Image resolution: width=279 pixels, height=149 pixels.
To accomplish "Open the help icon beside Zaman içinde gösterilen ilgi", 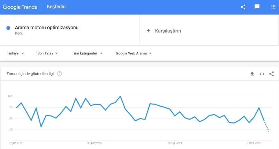I will (x=60, y=74).
